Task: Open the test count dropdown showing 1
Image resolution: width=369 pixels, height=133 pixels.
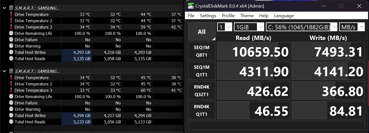Action: [x=225, y=27]
